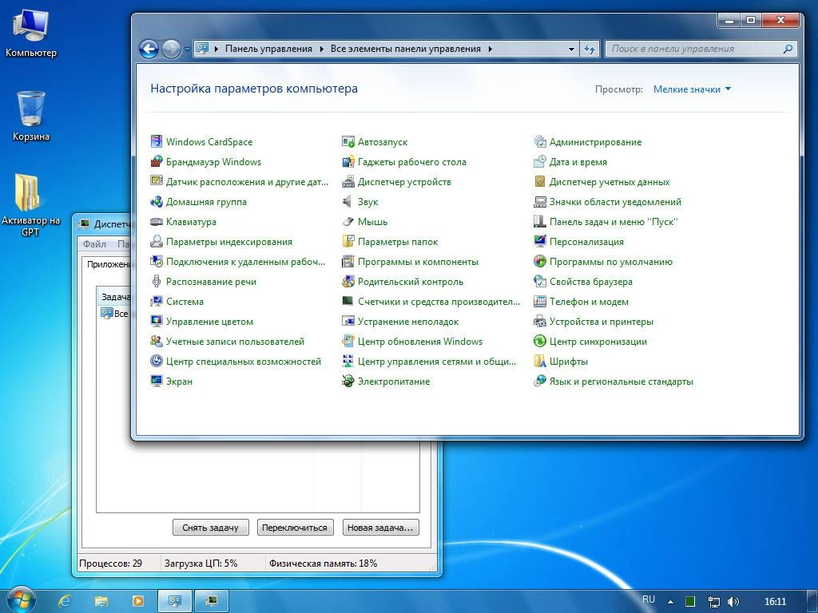Click the Task Manager taskbar button

tap(211, 601)
